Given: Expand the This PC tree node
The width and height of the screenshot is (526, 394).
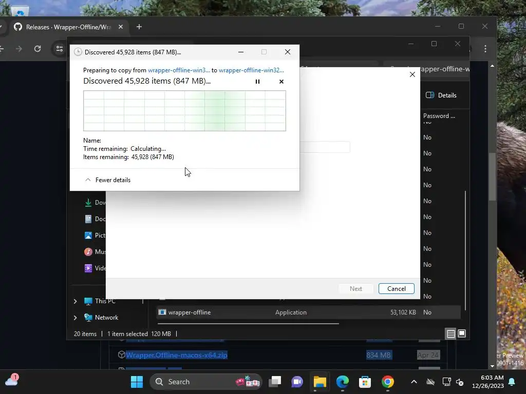Looking at the screenshot, I should (75, 301).
